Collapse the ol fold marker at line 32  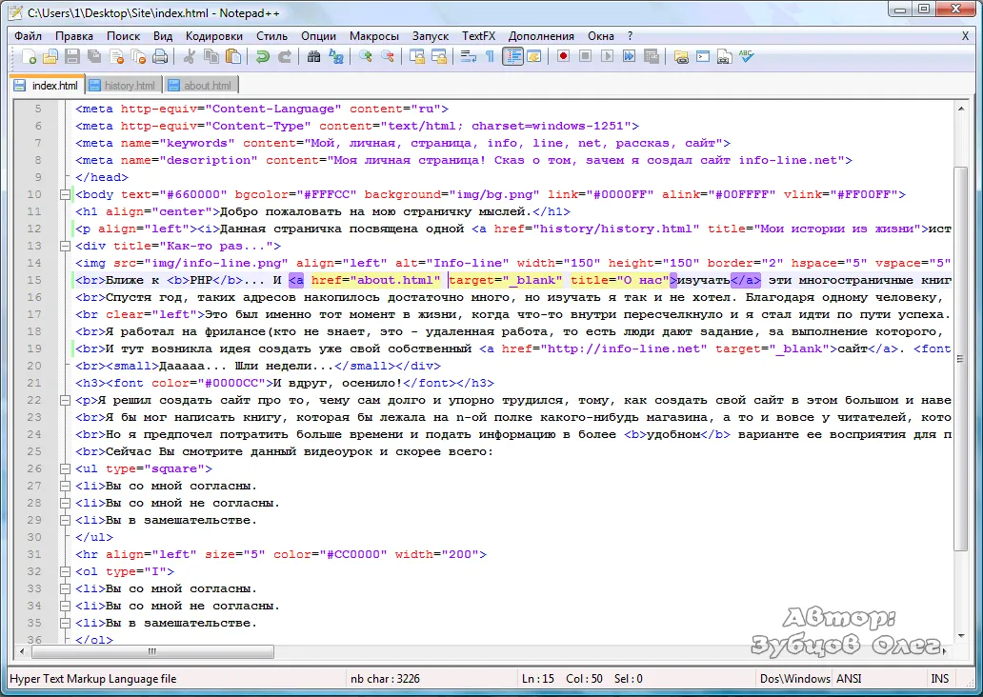coord(65,571)
